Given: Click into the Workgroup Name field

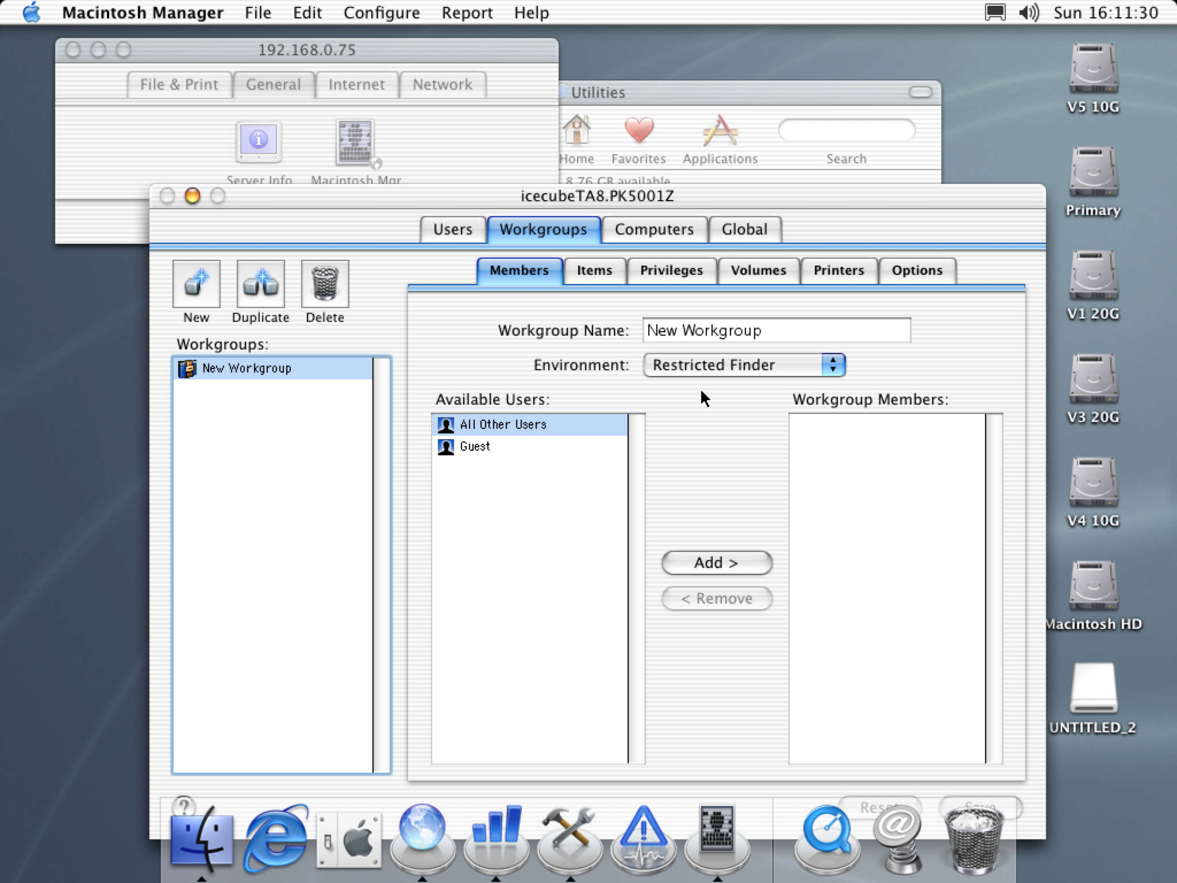Looking at the screenshot, I should tap(776, 331).
